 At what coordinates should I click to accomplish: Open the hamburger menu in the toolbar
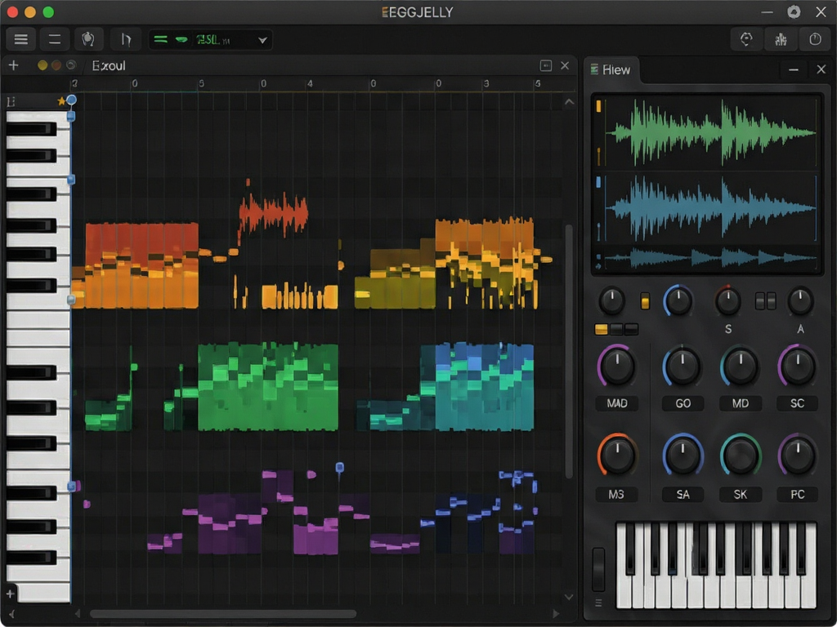20,39
